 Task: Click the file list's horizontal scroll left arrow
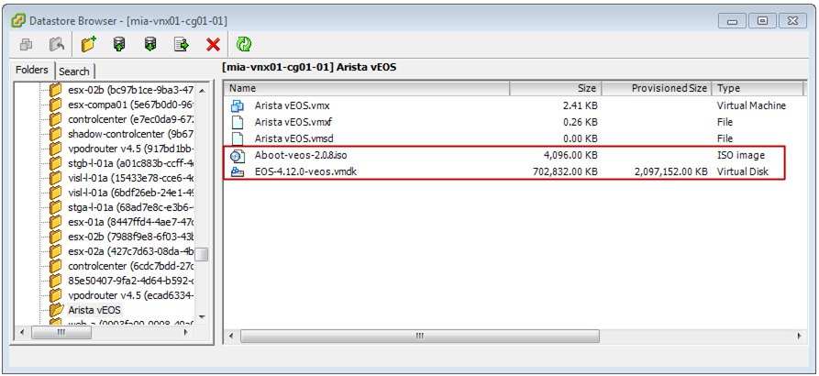(x=233, y=336)
